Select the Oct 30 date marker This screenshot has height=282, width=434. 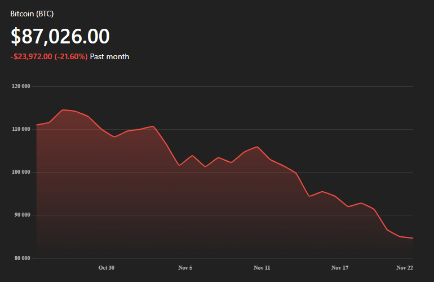pos(106,267)
